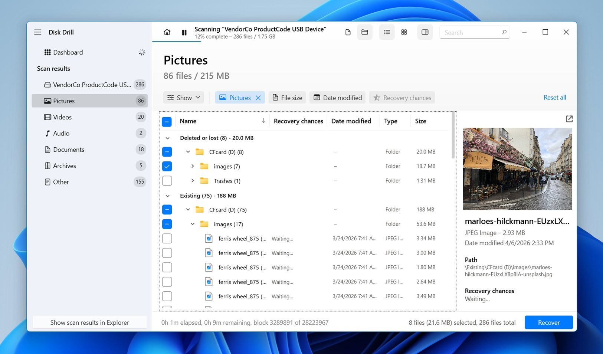The width and height of the screenshot is (603, 354).
Task: Open the Show dropdown
Action: click(x=184, y=98)
